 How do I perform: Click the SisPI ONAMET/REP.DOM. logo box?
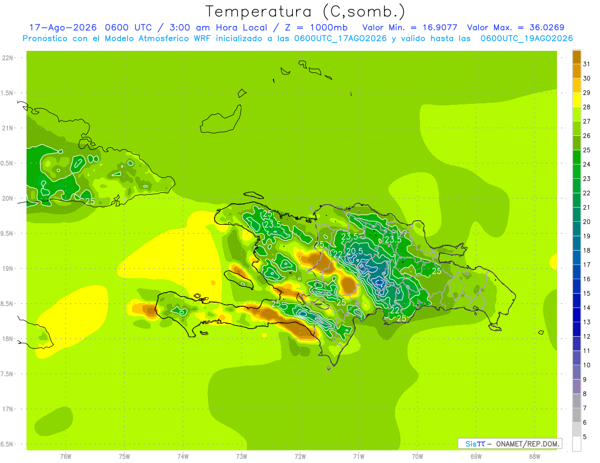(509, 444)
